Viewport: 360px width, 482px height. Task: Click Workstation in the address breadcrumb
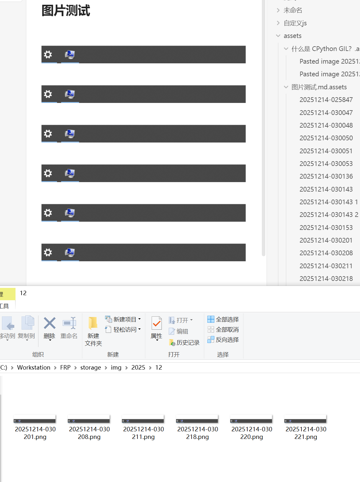point(34,367)
